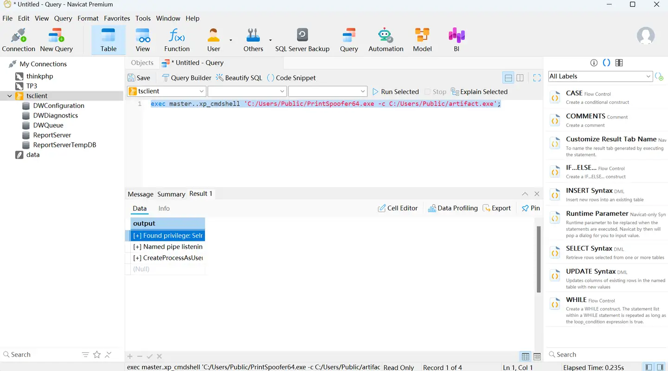Click the Others toolbar icon

click(253, 40)
